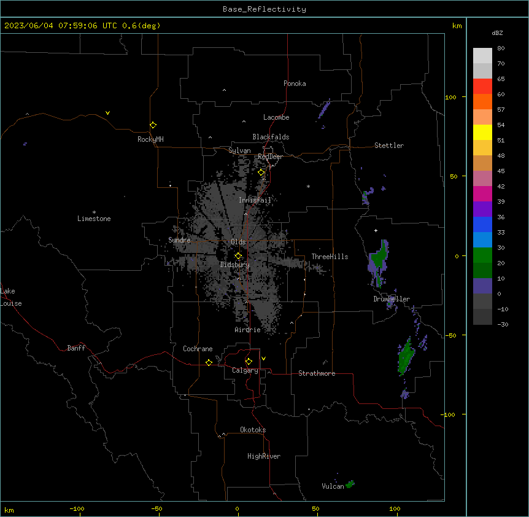Click the Okotoks label
Screen dimensions: 529x517
[253, 430]
